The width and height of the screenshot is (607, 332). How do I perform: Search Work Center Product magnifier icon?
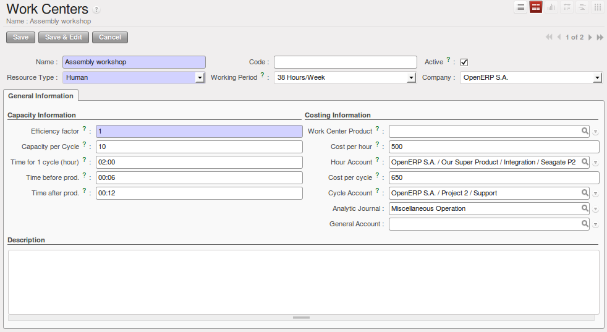point(585,131)
